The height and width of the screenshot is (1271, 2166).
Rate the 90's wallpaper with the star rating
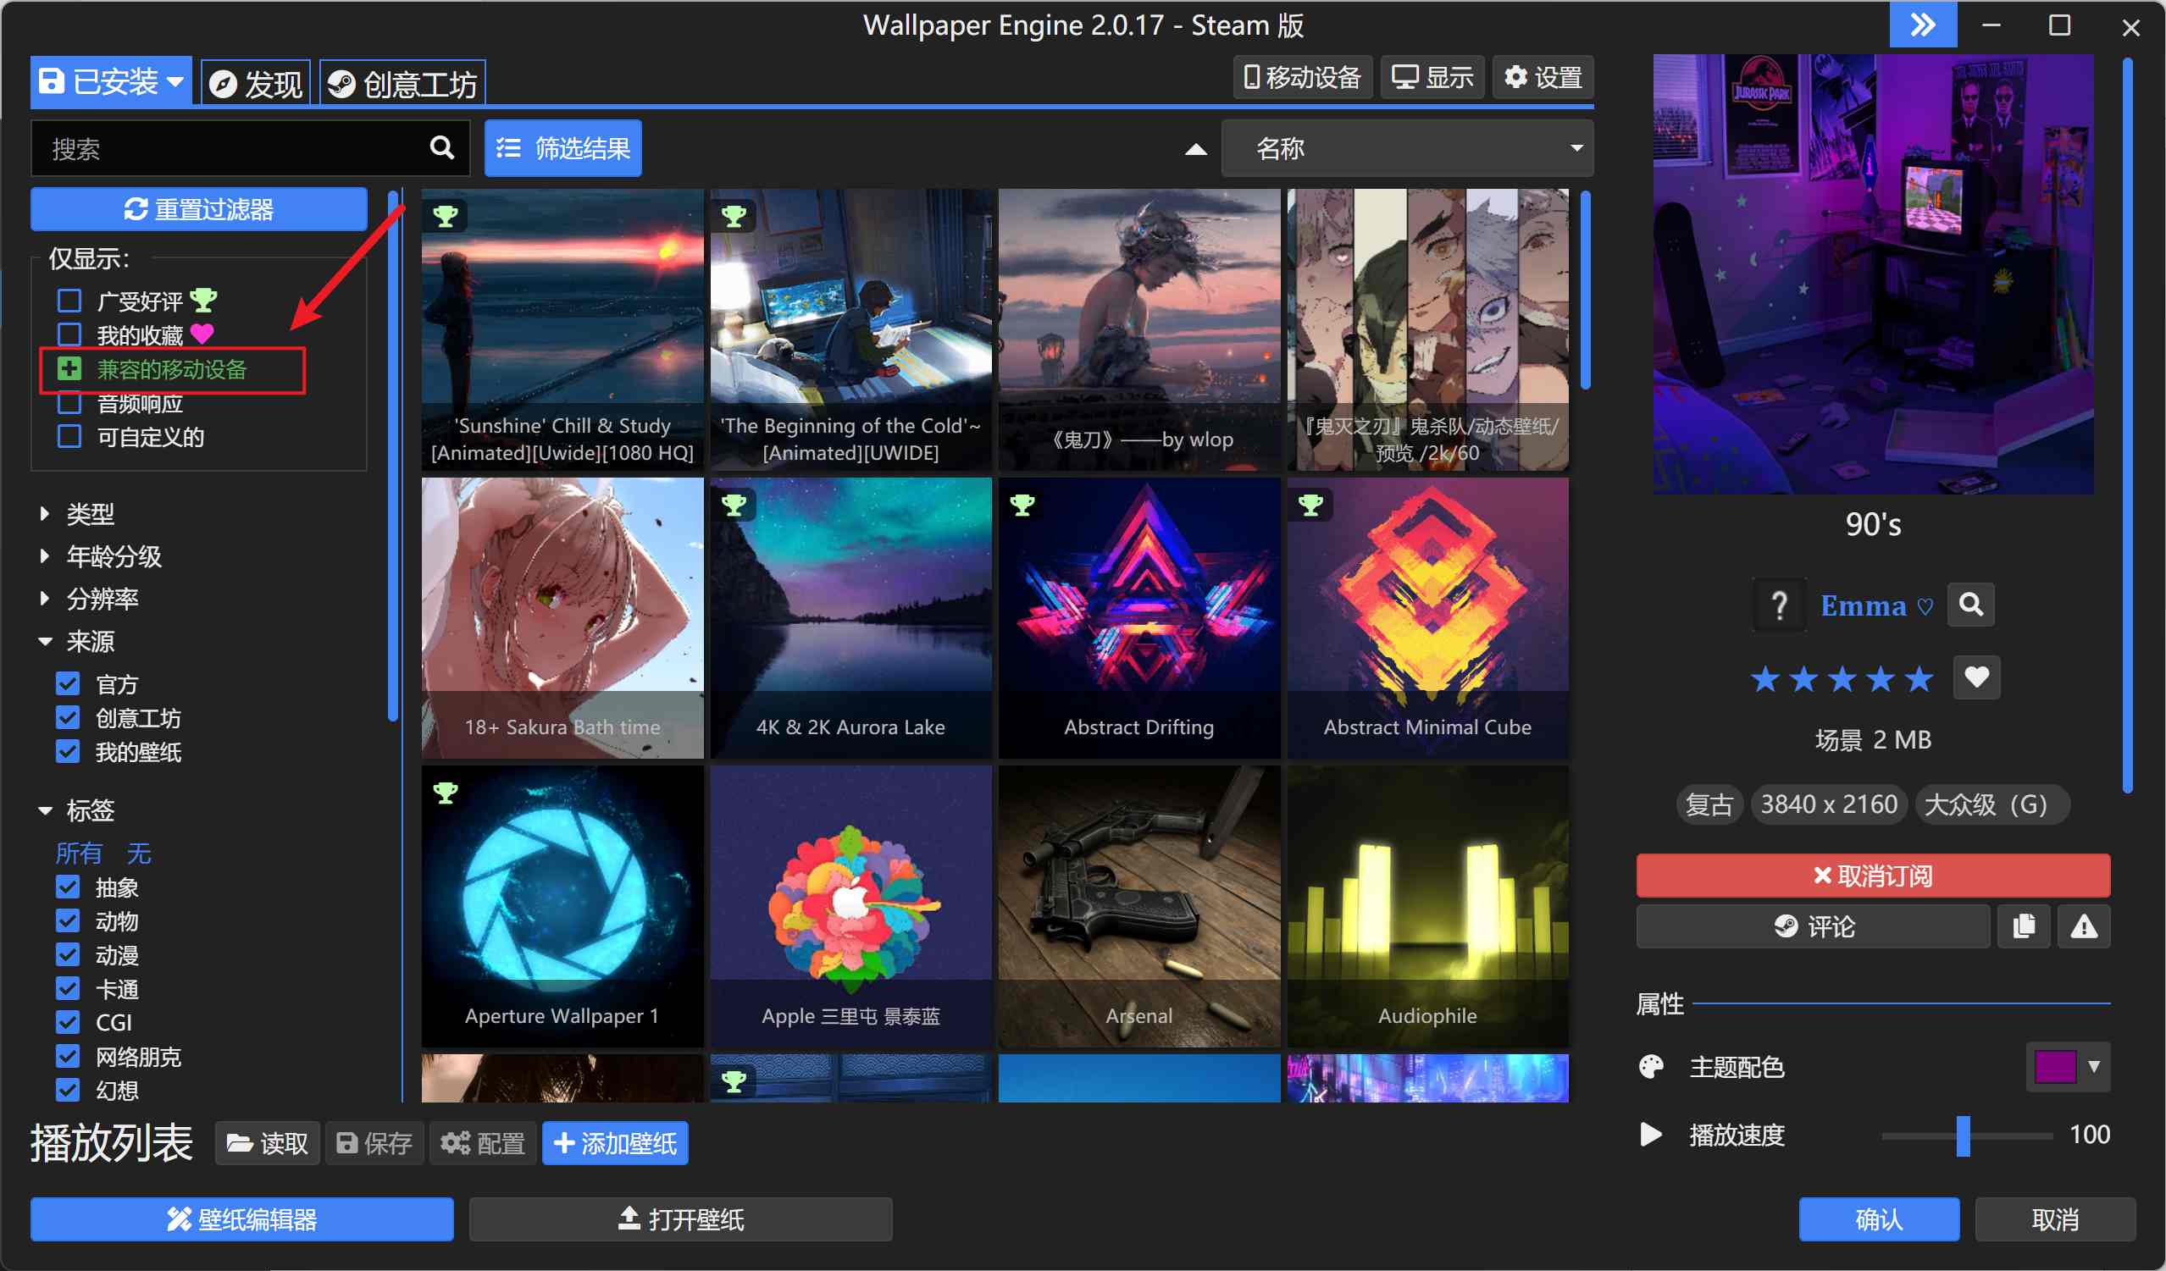pyautogui.click(x=1841, y=679)
